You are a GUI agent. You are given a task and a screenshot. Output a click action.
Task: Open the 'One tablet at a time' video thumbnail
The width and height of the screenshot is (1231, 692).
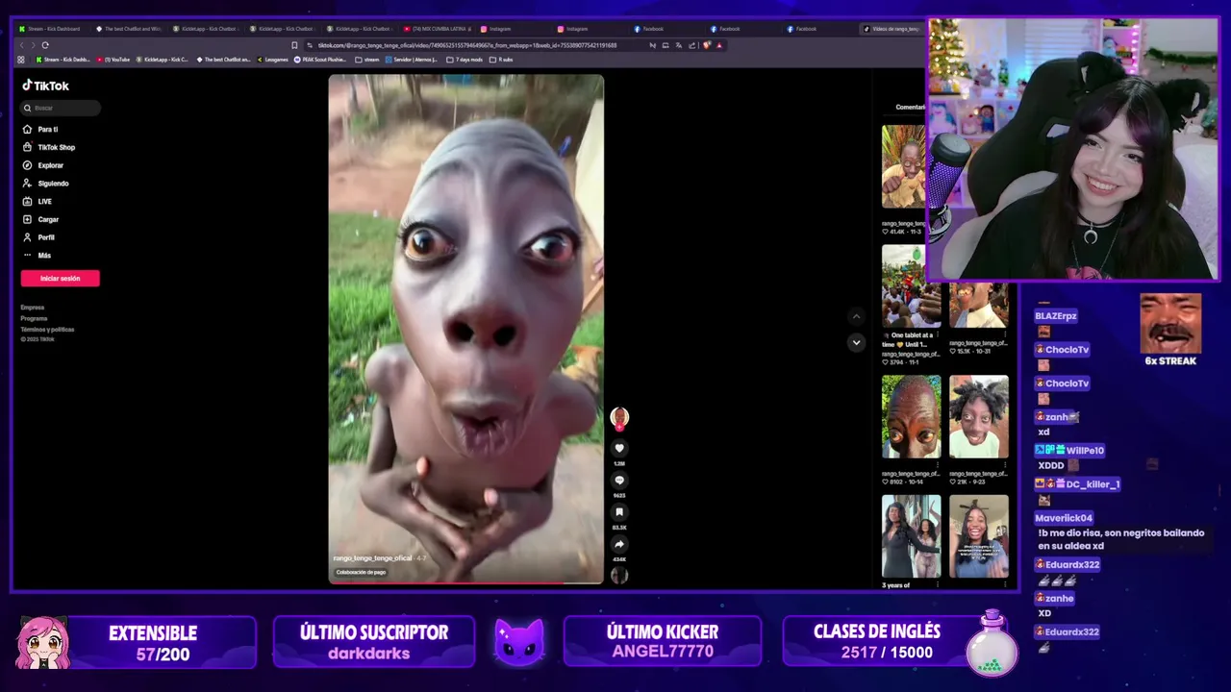pyautogui.click(x=911, y=286)
